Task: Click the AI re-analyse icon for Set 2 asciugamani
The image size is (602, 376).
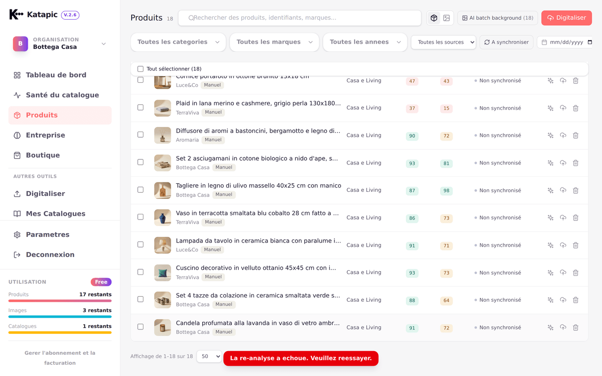Action: click(550, 163)
